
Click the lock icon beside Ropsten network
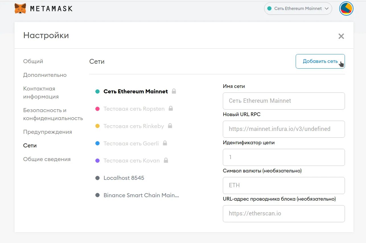click(x=171, y=108)
